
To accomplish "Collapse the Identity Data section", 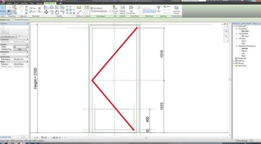I will 28,57.
